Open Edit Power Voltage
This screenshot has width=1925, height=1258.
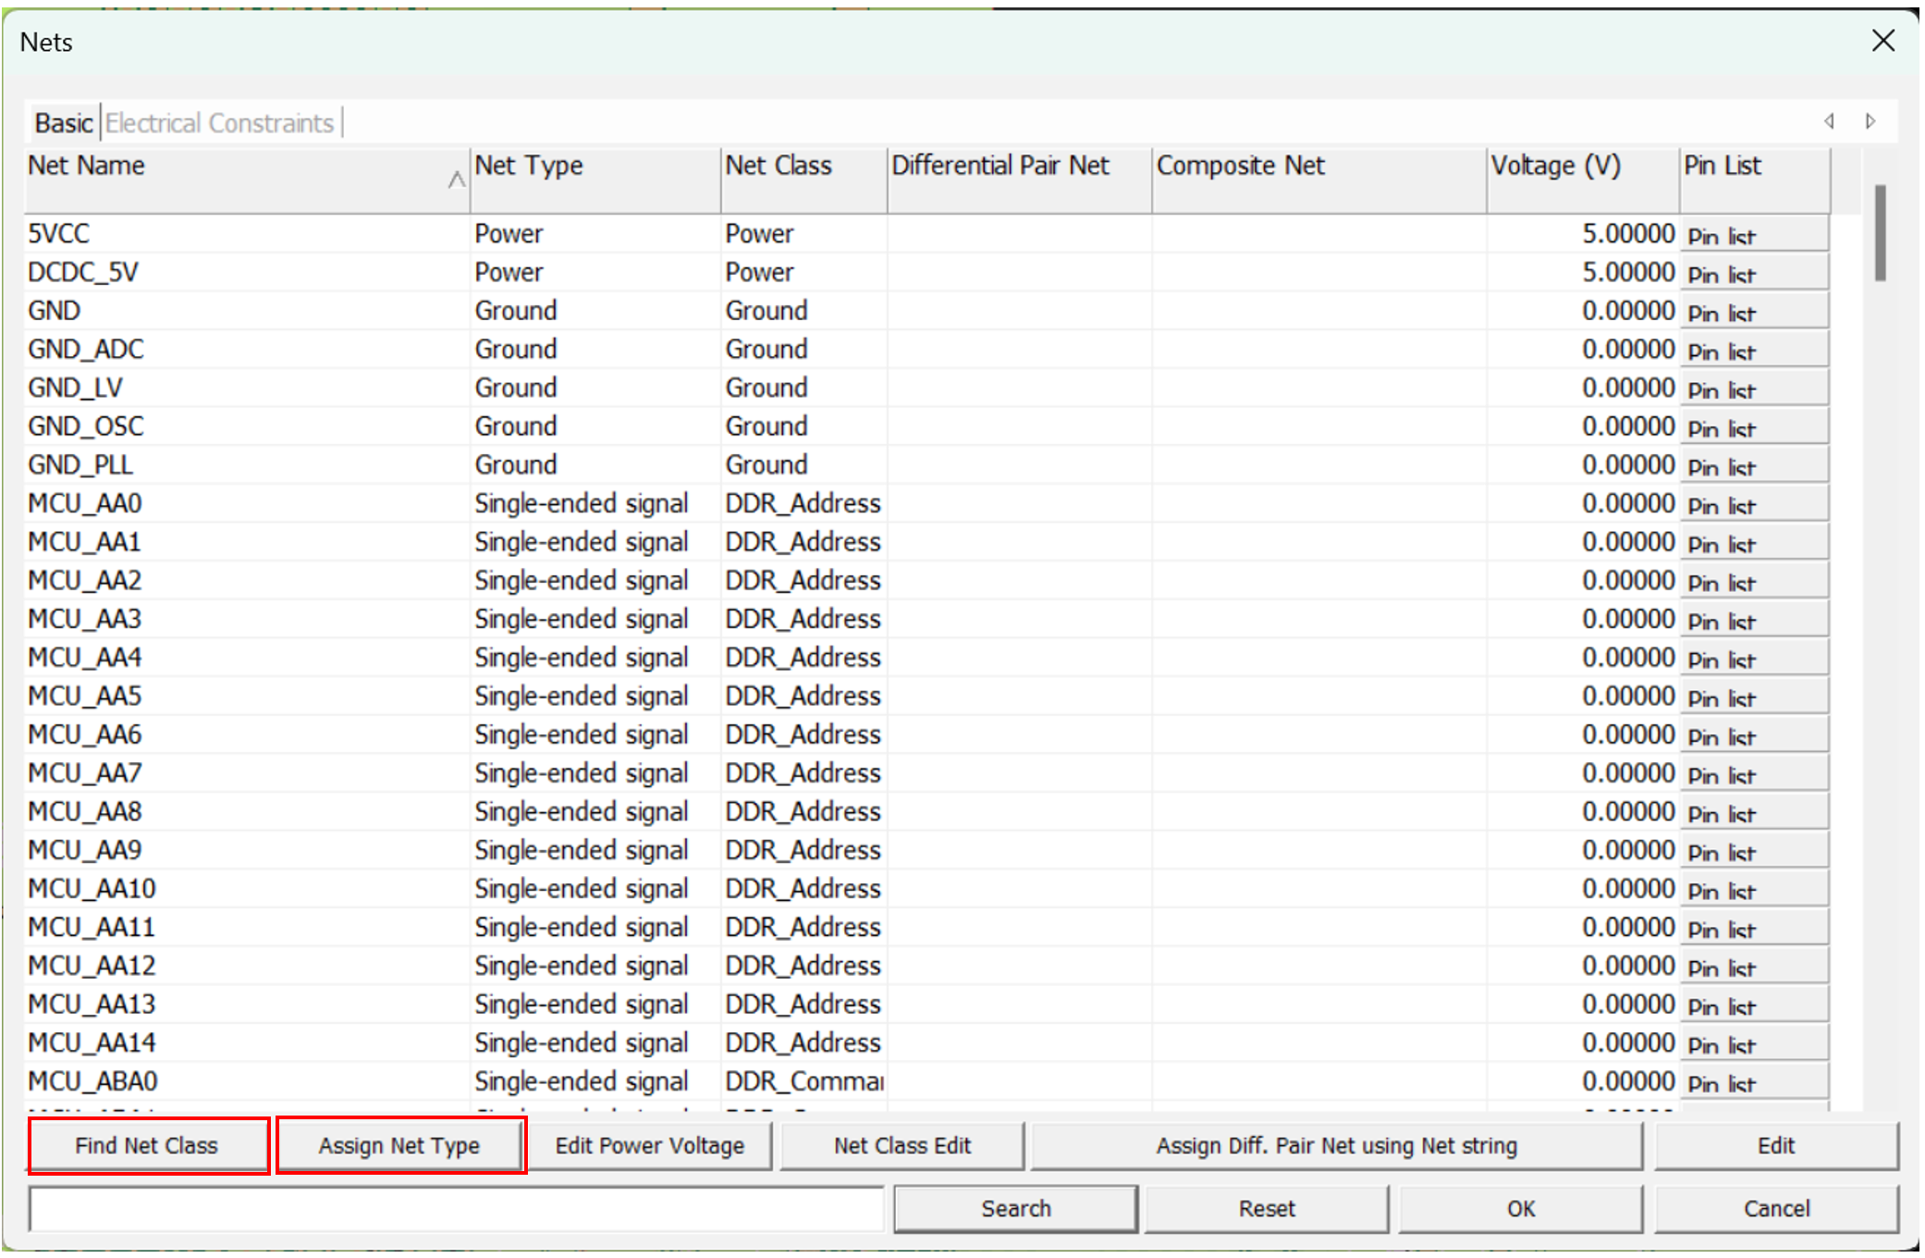coord(650,1145)
